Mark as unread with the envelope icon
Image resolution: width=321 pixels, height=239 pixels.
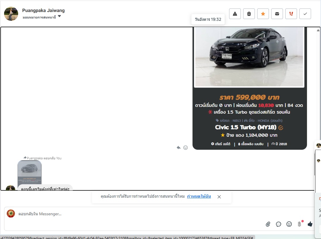point(277,14)
